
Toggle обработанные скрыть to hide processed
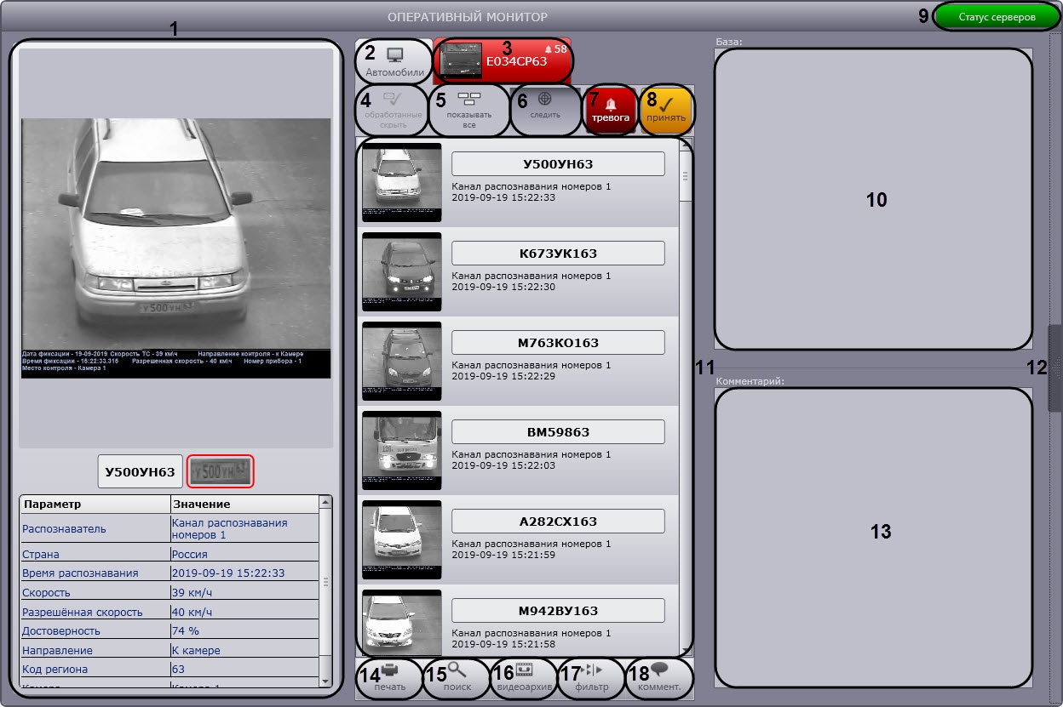coord(391,110)
